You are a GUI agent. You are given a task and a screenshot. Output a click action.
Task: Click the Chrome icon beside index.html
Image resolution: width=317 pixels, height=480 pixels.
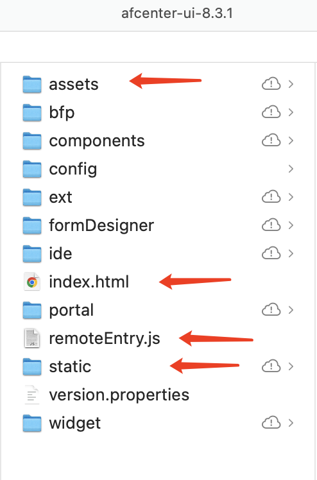tap(32, 282)
